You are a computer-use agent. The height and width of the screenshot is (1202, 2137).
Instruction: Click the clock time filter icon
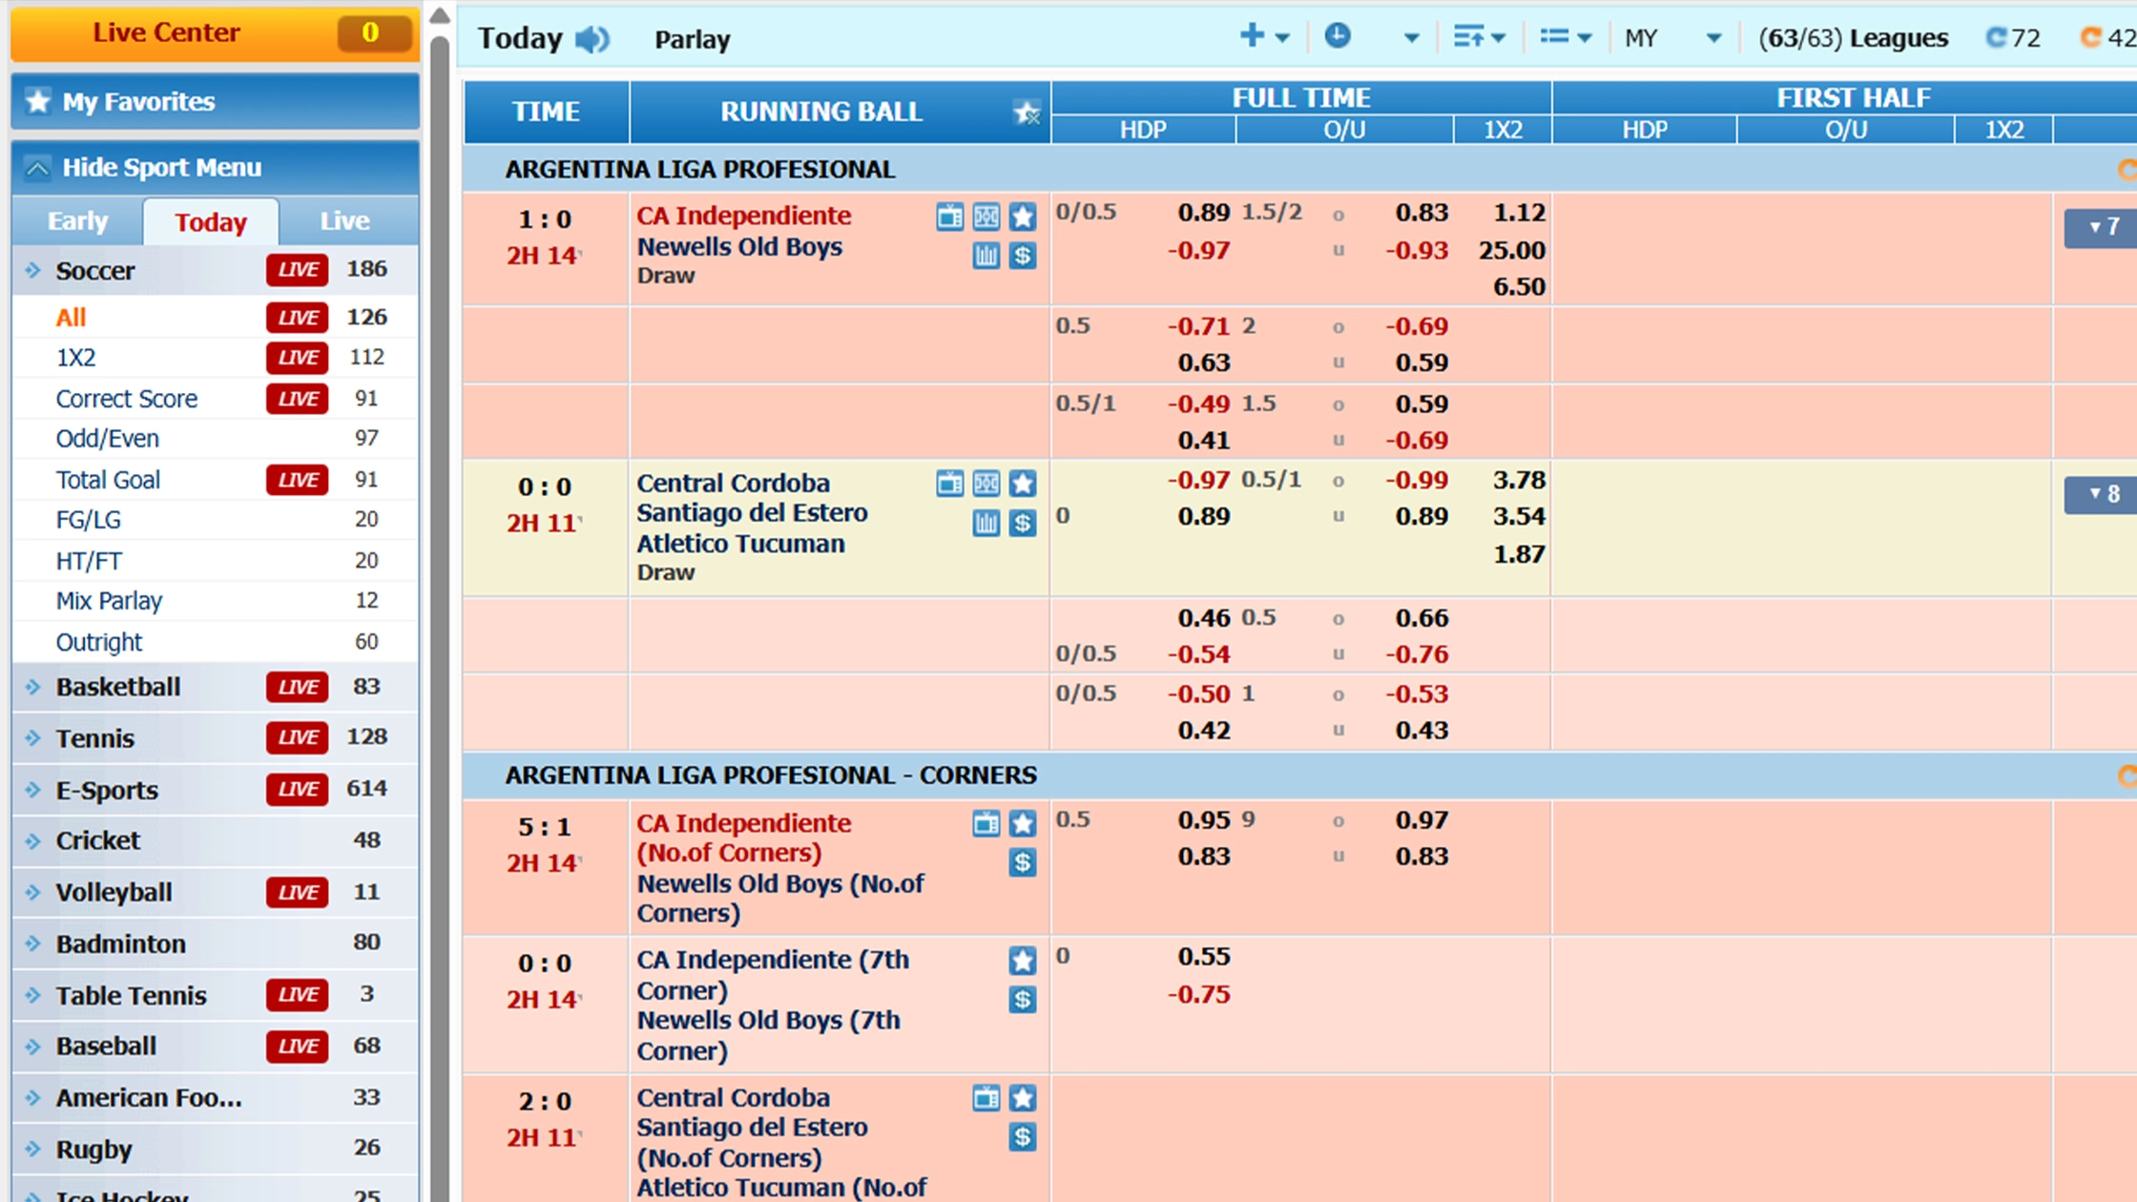(1337, 37)
